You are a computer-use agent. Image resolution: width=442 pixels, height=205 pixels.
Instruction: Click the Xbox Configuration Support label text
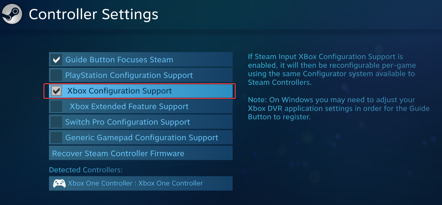[119, 91]
